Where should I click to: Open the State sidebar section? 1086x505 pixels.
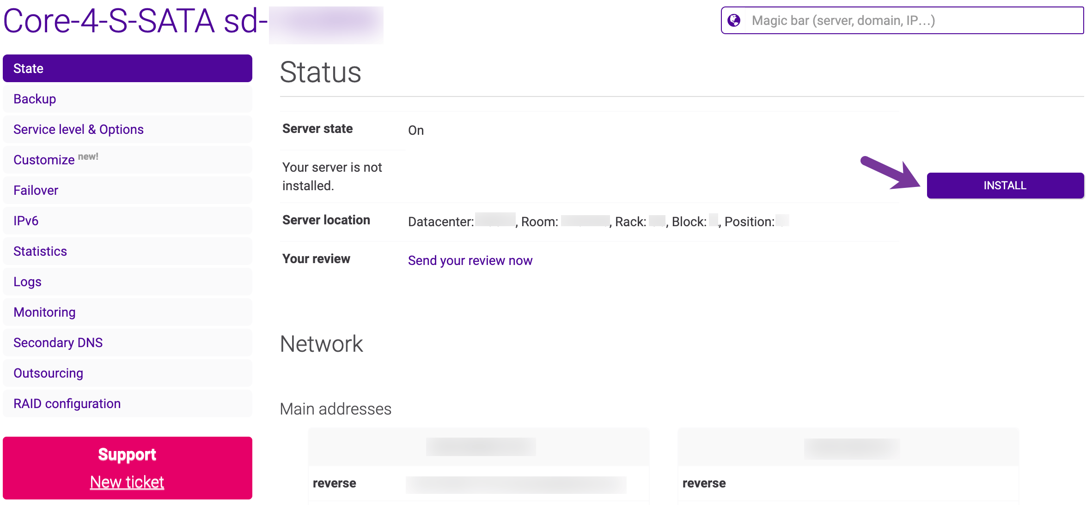128,68
